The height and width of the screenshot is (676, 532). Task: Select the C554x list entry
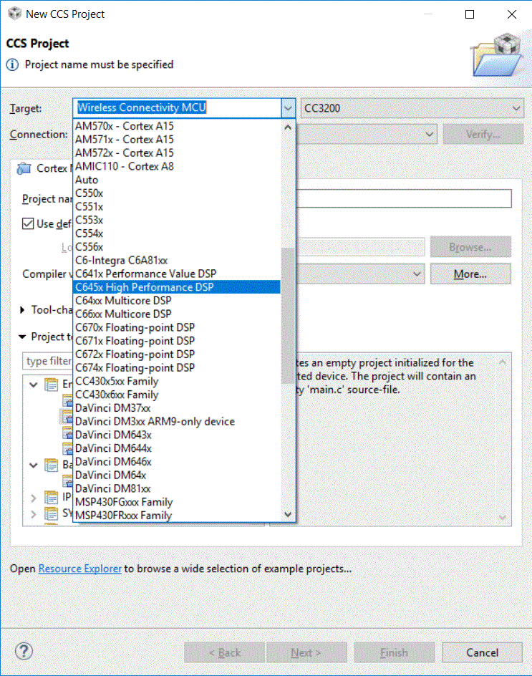point(177,233)
